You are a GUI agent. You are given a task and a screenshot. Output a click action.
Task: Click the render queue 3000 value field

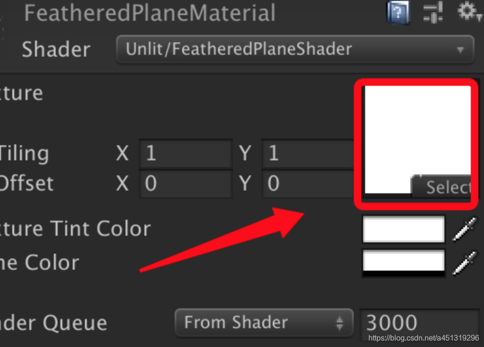(x=420, y=322)
